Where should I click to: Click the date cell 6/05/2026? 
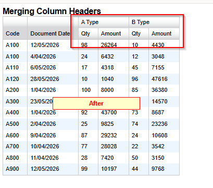[53, 67]
